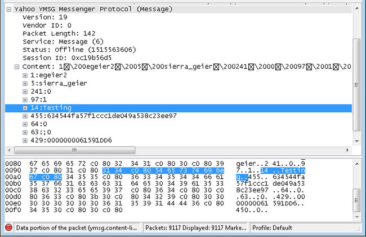Image resolution: width=366 pixels, height=237 pixels.
Task: Click hex offset 00f0 row label
Action: coord(13,210)
